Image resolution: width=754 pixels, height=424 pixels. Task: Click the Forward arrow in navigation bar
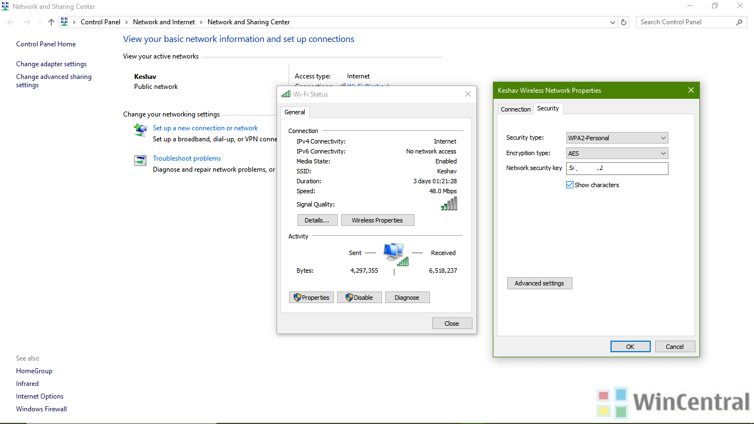coord(26,22)
